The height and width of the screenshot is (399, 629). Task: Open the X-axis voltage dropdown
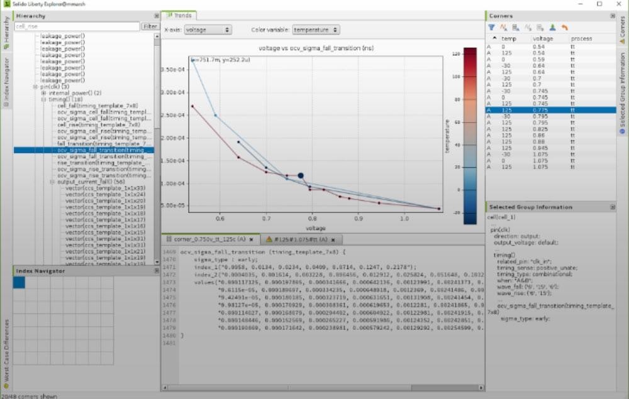coord(208,30)
